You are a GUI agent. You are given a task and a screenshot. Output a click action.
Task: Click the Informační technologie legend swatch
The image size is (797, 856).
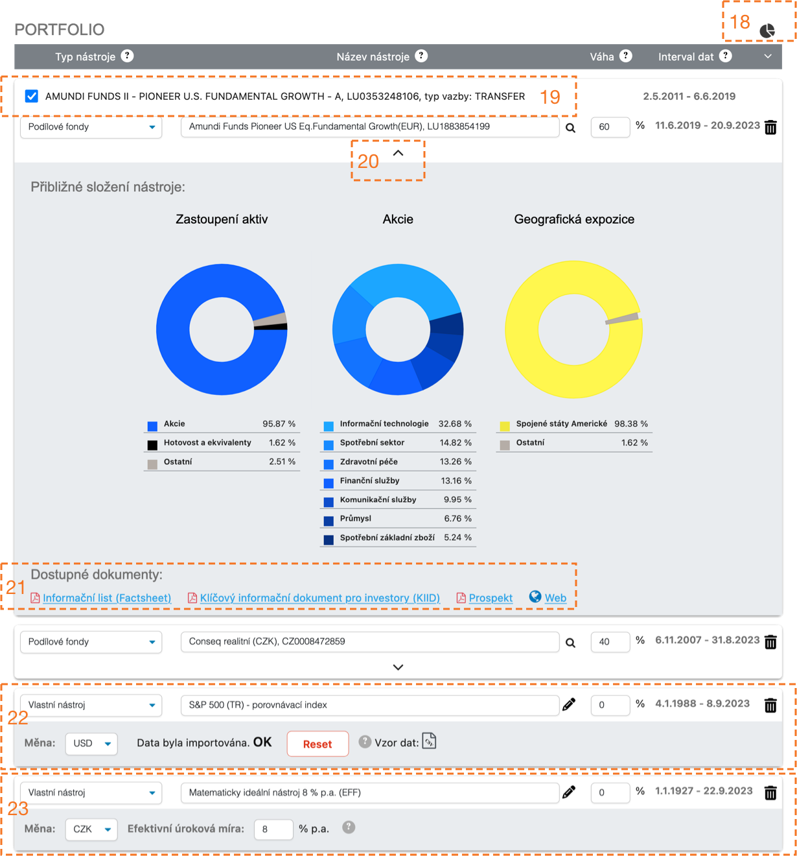(x=329, y=426)
